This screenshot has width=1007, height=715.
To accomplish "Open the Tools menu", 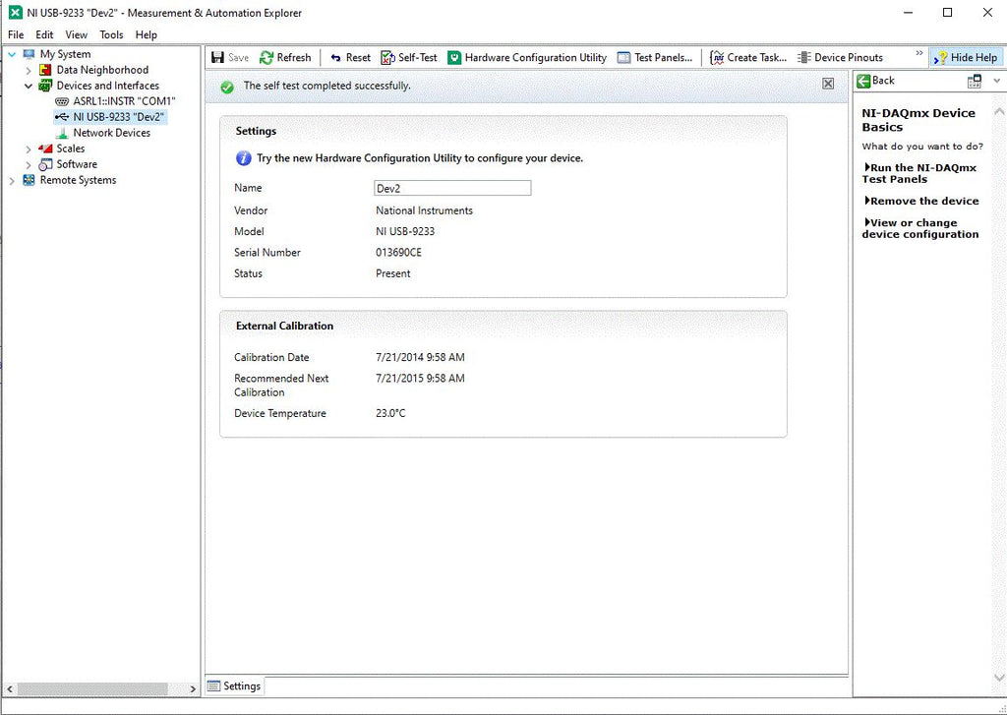I will (x=111, y=34).
